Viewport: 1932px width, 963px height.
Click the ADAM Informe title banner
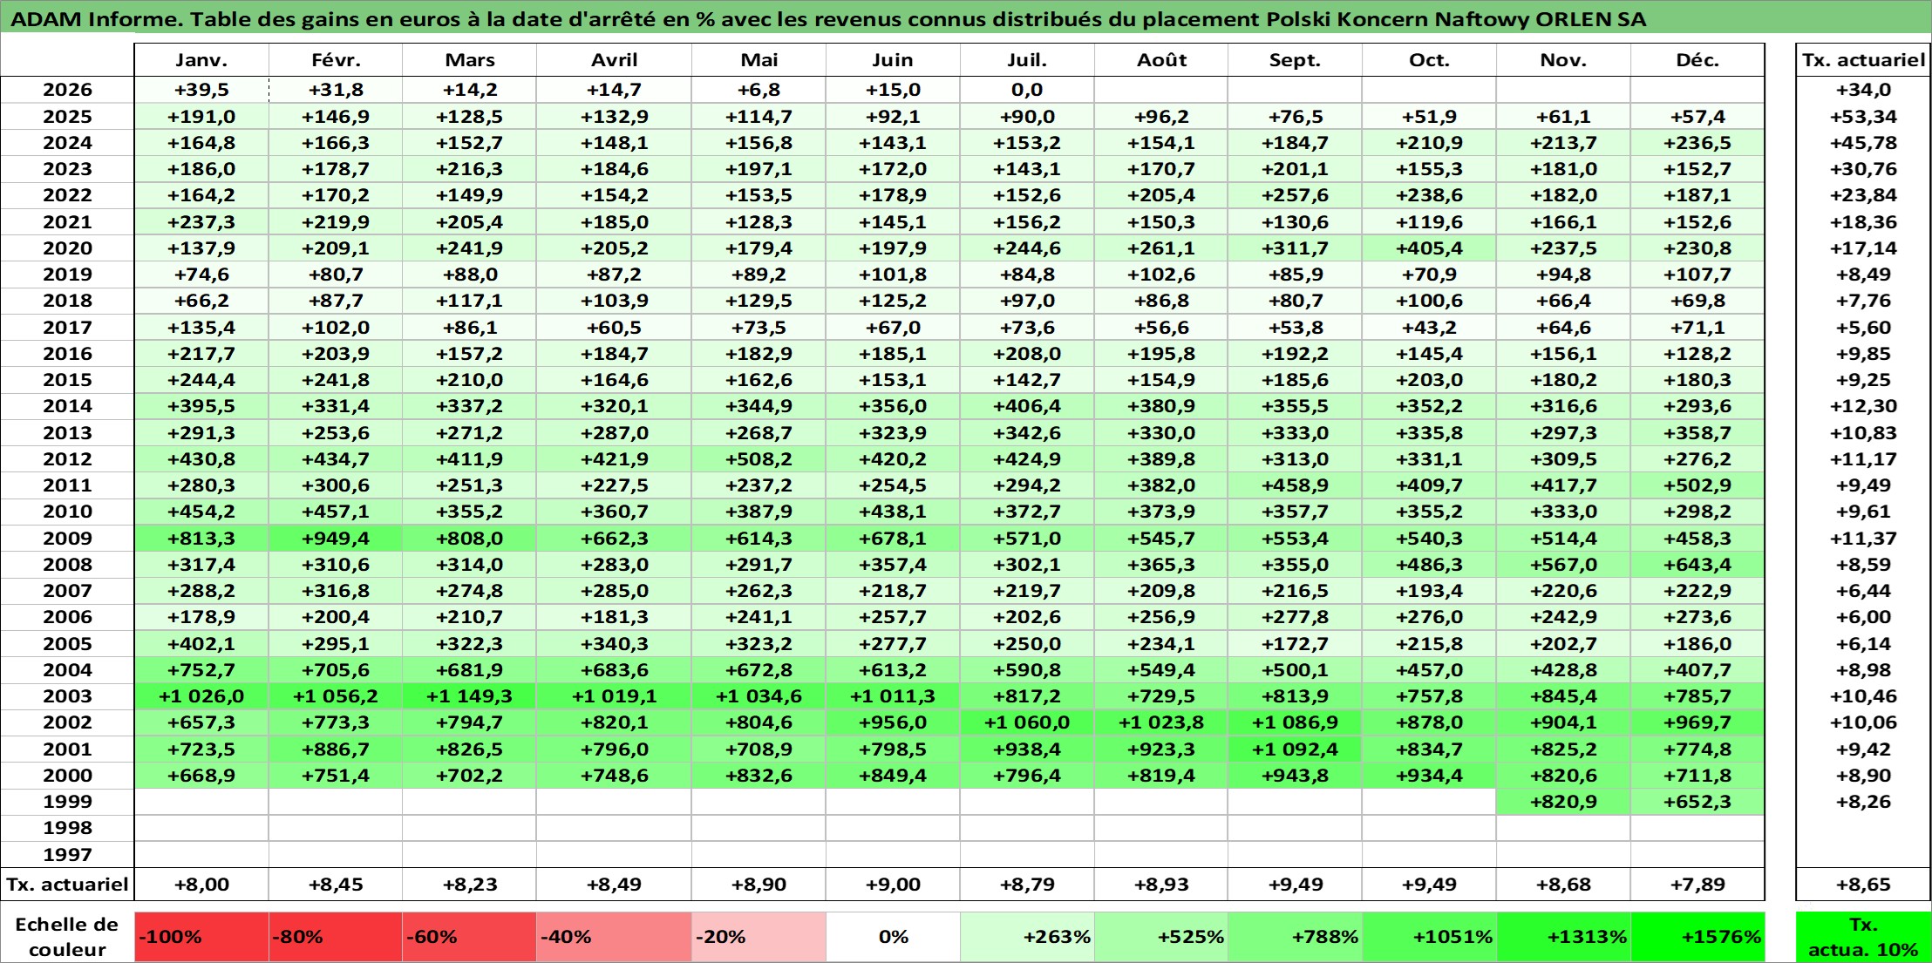pos(966,18)
